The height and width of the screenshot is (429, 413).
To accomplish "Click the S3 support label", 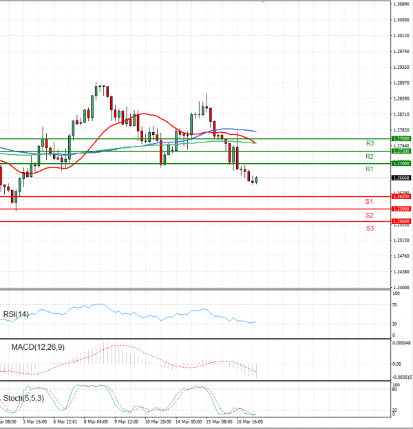I will (370, 228).
